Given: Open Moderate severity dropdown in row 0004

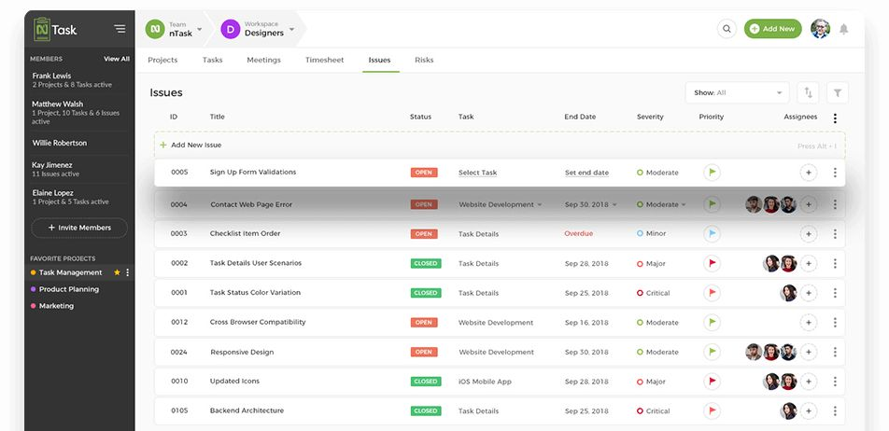Looking at the screenshot, I should click(661, 204).
